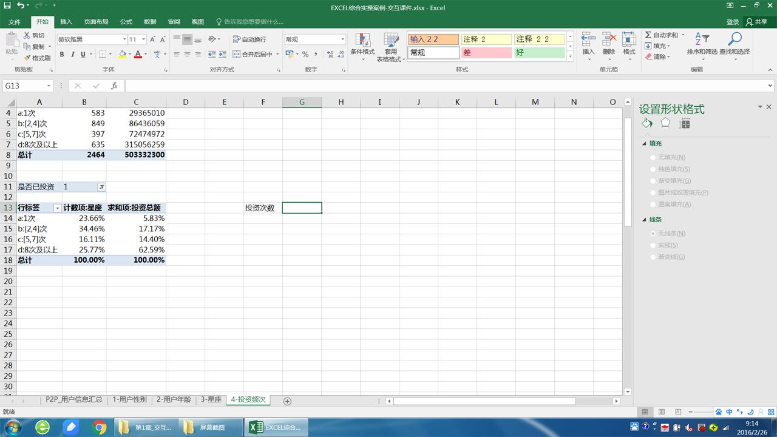Expand the cell styles gallery

click(570, 56)
